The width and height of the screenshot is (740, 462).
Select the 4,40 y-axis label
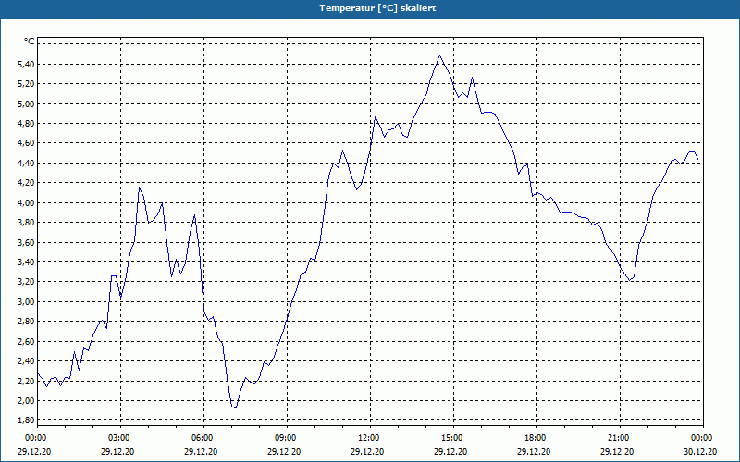(x=26, y=164)
